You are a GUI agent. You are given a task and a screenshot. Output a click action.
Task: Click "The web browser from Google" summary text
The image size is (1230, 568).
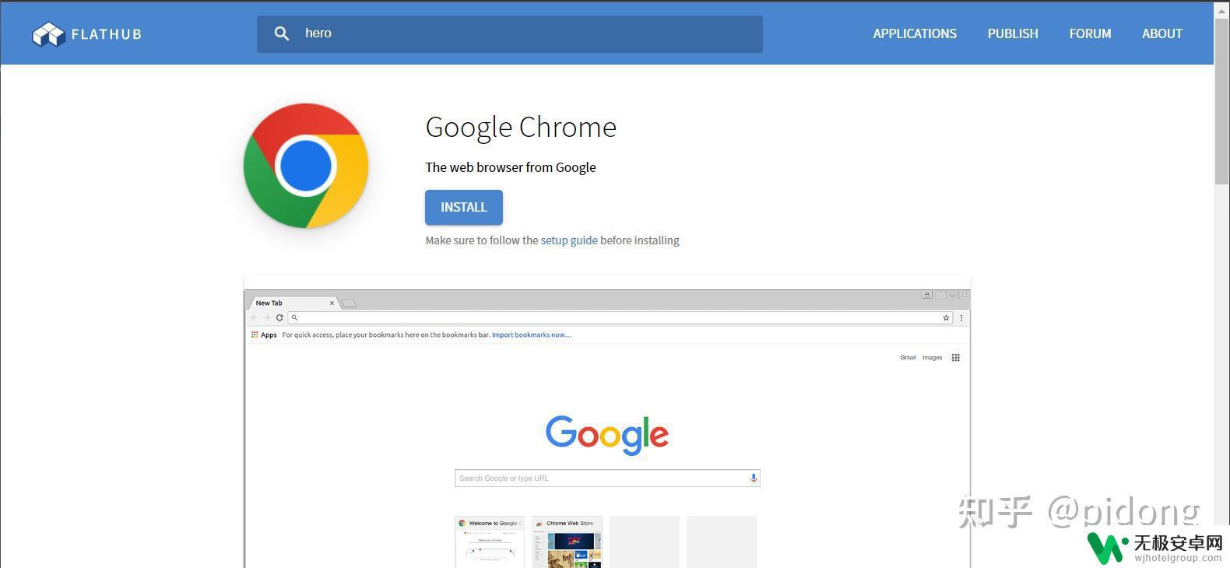pos(511,167)
